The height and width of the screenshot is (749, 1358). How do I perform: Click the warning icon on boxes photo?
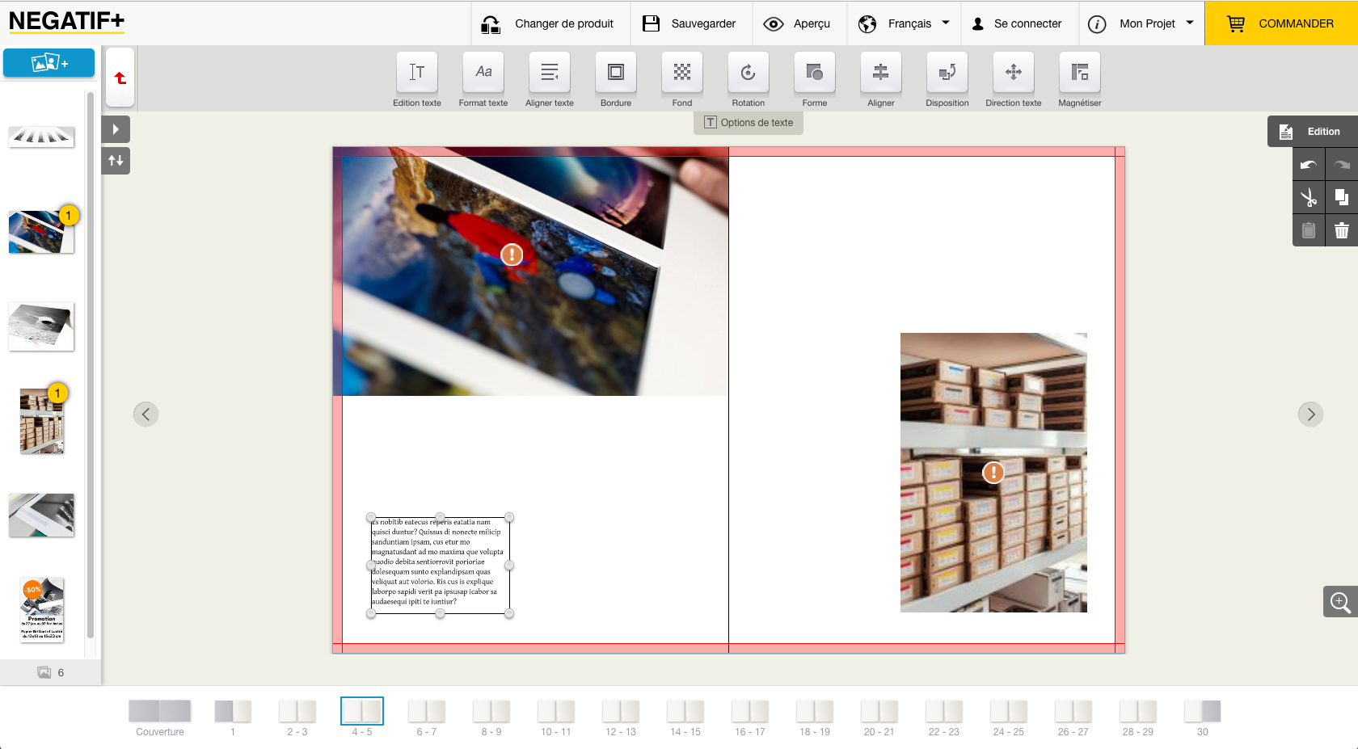click(x=993, y=473)
